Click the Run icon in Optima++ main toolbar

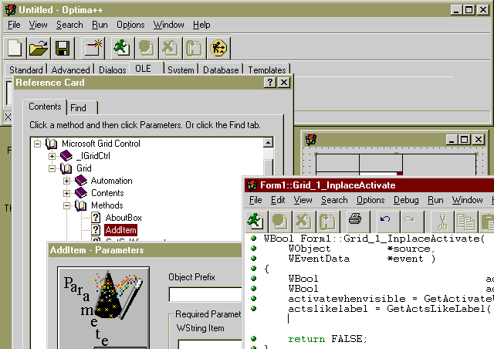[x=122, y=48]
